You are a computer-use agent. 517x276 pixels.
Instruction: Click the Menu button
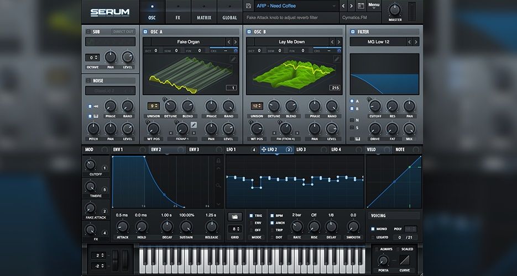[374, 6]
